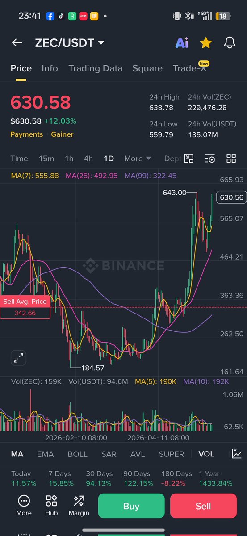This screenshot has height=536, width=247.
Task: Tap the Gainer tag
Action: (x=62, y=134)
